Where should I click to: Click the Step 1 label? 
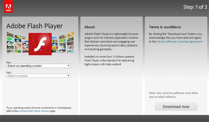point(9,62)
